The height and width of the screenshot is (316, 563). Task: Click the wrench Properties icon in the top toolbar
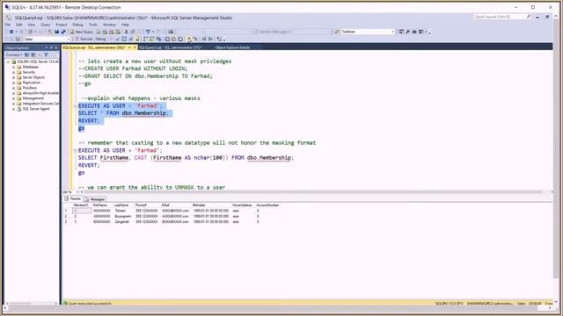407,32
